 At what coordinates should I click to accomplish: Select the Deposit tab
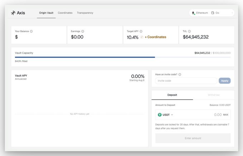(x=172, y=95)
